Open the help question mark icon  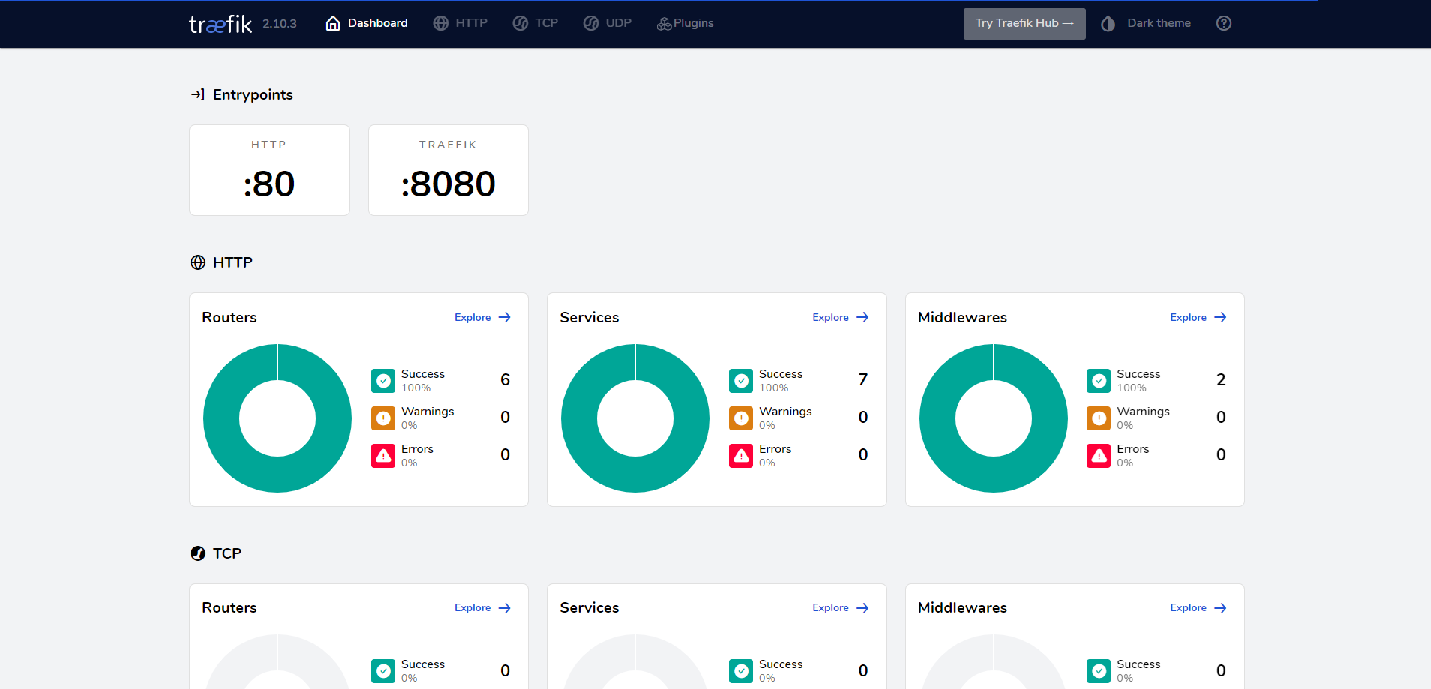coord(1224,23)
